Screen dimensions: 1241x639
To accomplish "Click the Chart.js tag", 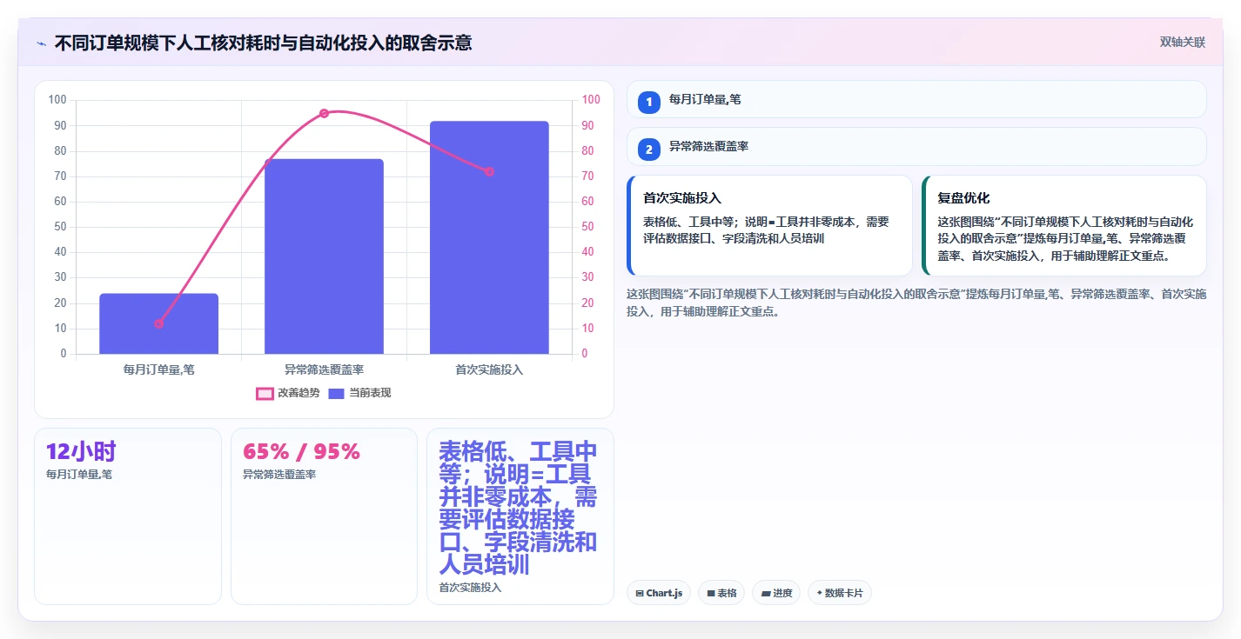I will click(x=659, y=593).
